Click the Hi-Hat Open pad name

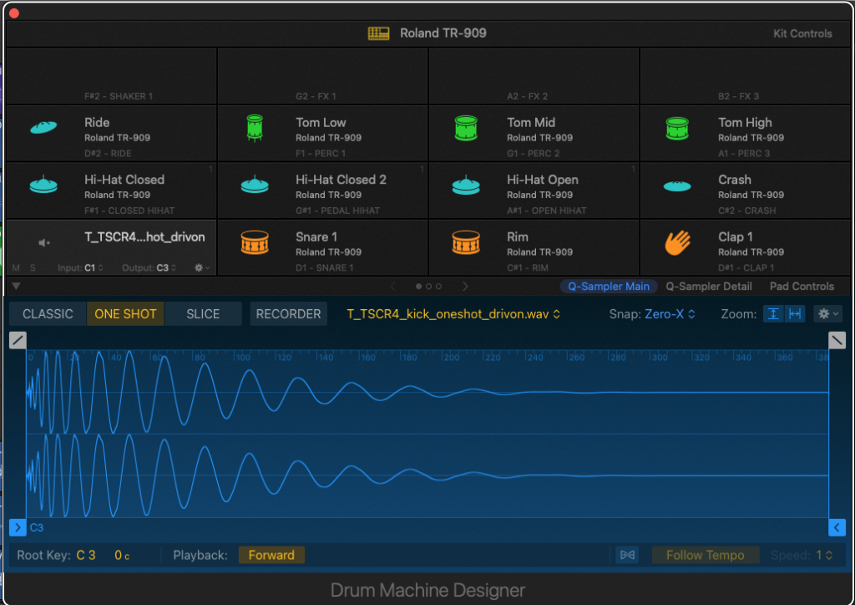[542, 180]
